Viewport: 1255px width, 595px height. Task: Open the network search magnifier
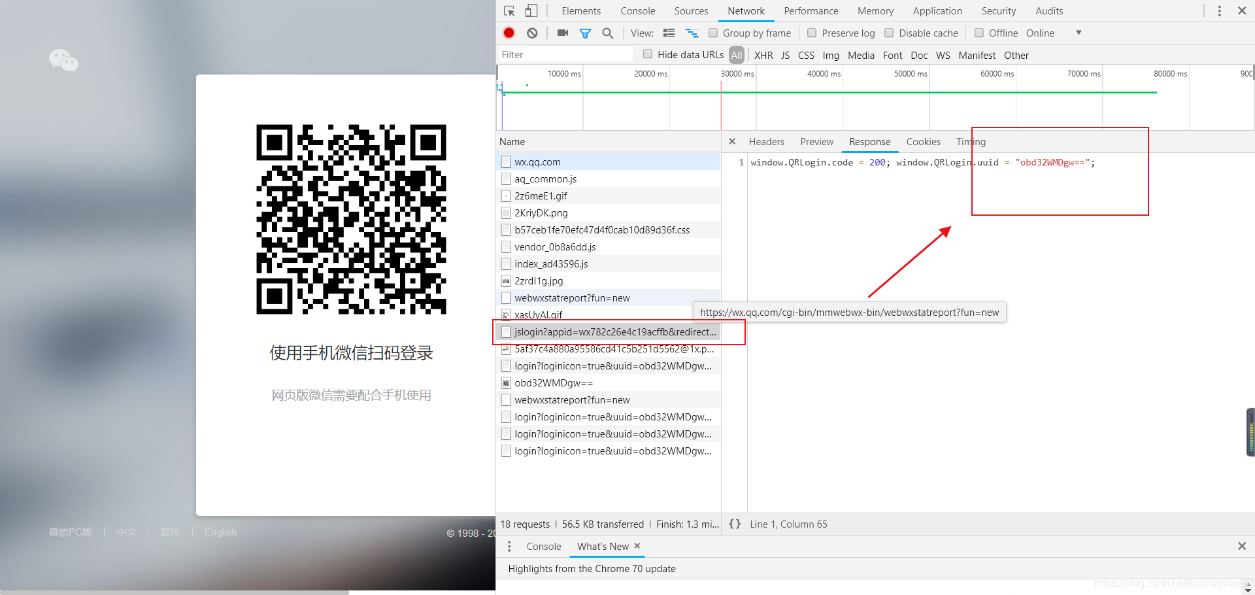(608, 33)
